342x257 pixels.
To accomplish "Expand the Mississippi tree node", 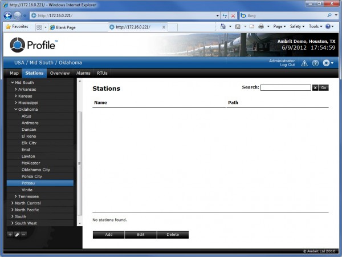I will point(16,102).
